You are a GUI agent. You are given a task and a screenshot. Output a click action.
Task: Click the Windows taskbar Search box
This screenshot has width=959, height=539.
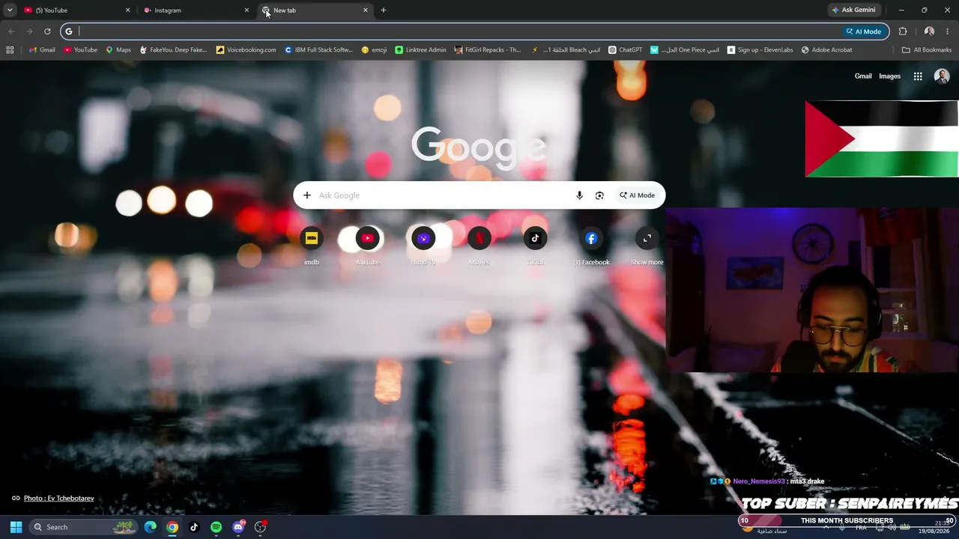pyautogui.click(x=85, y=527)
